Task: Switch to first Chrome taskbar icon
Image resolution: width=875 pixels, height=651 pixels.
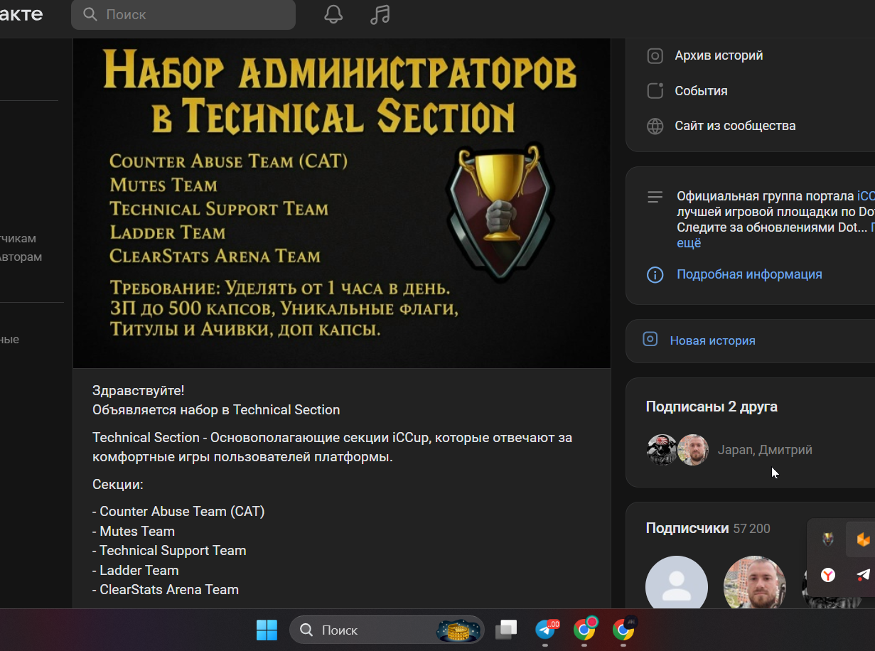Action: (x=584, y=630)
